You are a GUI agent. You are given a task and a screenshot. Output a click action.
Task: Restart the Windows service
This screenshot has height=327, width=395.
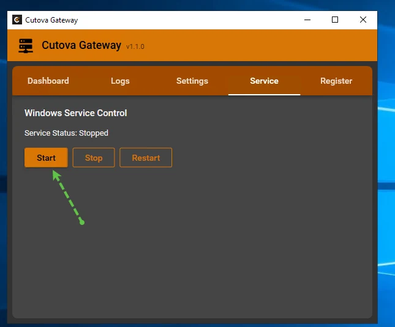click(146, 158)
